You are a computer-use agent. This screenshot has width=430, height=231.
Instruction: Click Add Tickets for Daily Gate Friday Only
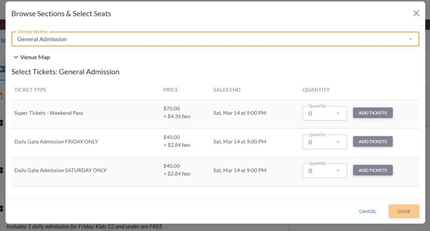point(372,141)
